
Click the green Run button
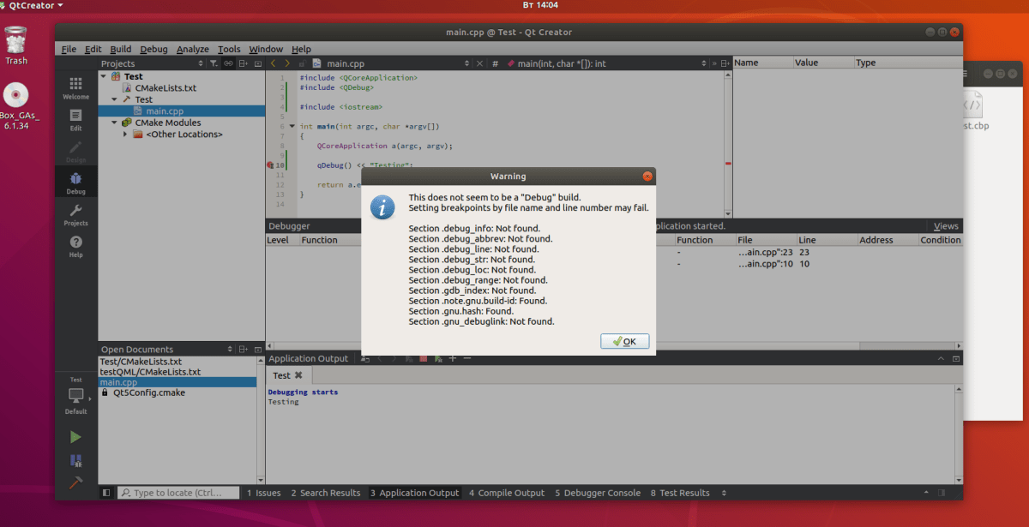75,437
